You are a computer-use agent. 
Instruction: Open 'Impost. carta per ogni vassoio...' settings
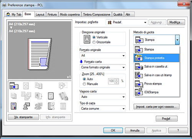(156, 107)
